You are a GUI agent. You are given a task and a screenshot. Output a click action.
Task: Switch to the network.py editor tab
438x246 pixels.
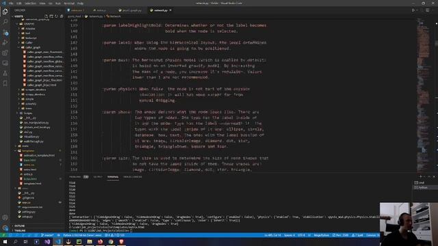161,10
